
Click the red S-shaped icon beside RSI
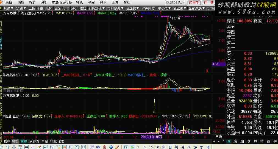[x=105, y=147]
